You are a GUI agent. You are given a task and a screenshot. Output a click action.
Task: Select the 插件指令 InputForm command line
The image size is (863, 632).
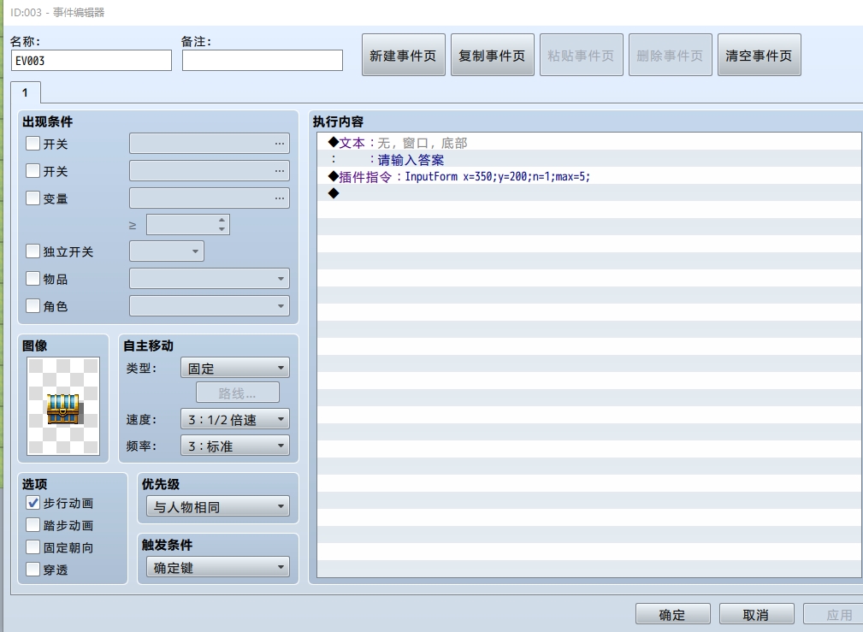pos(589,176)
